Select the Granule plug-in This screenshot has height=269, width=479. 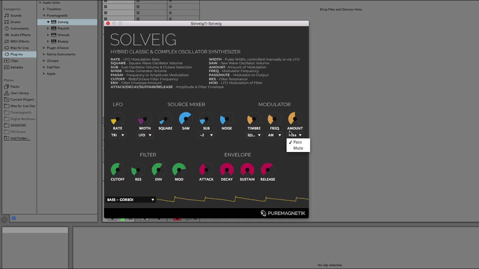pos(63,35)
